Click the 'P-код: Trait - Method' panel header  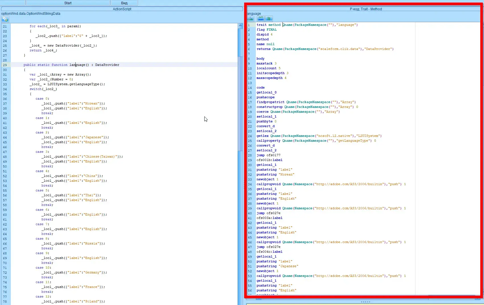pyautogui.click(x=366, y=9)
